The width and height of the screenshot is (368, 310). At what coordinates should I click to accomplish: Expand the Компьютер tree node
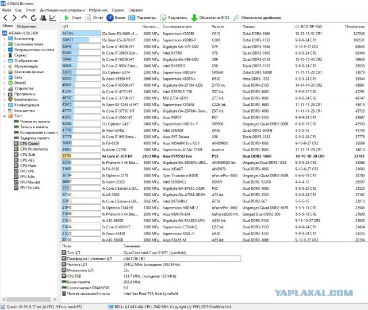5,38
